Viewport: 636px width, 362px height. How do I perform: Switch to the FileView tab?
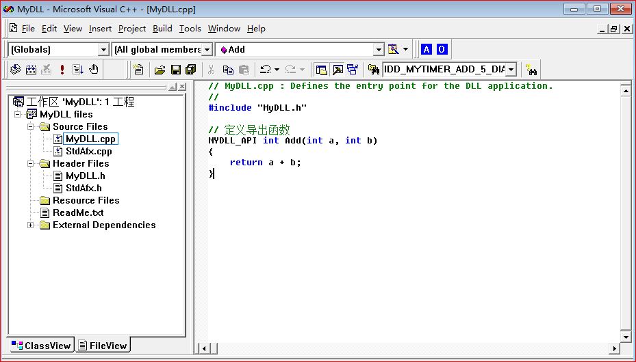(x=103, y=346)
